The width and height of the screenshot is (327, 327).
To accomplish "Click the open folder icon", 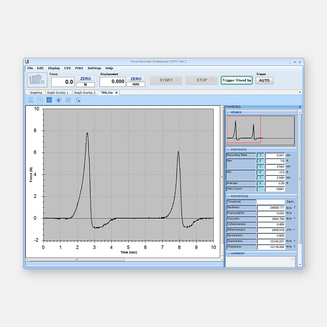I will pos(37,80).
